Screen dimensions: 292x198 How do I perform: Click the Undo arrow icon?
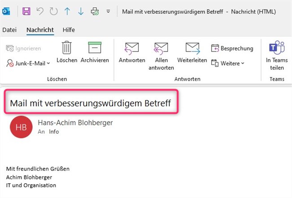pos(40,11)
